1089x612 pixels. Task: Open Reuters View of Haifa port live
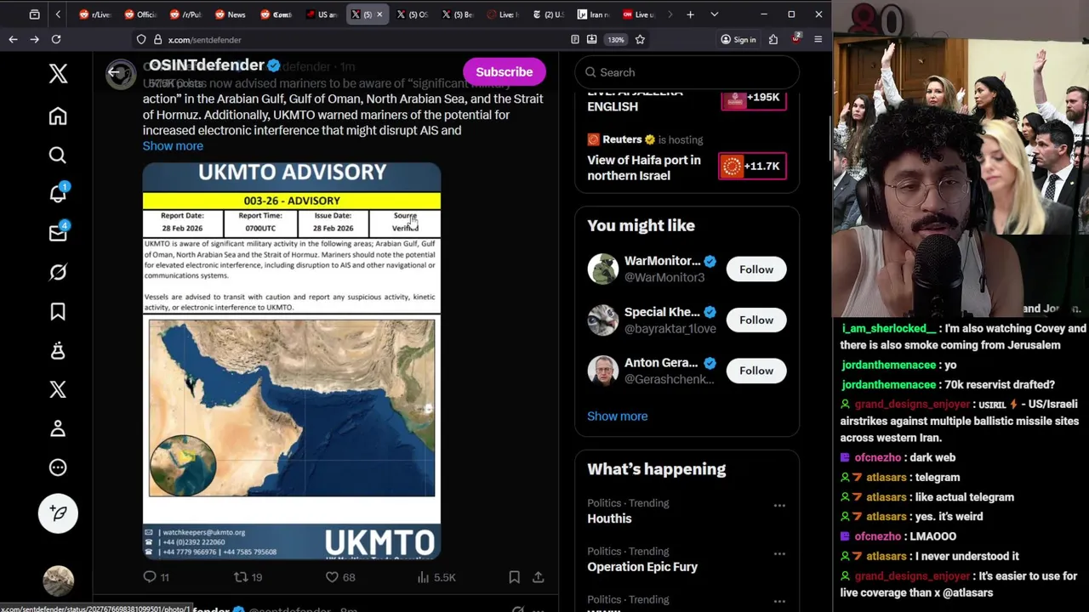pos(644,167)
